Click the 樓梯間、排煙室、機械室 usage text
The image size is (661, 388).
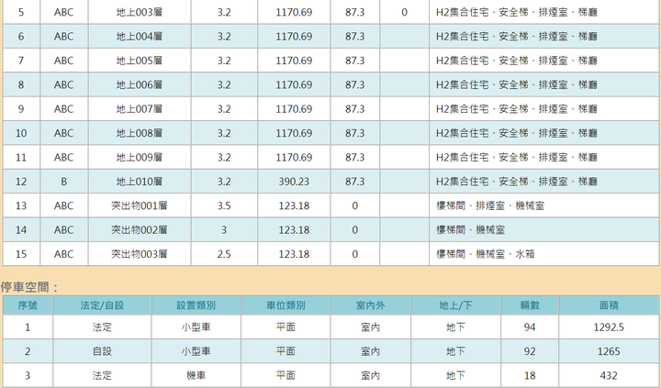(x=490, y=206)
